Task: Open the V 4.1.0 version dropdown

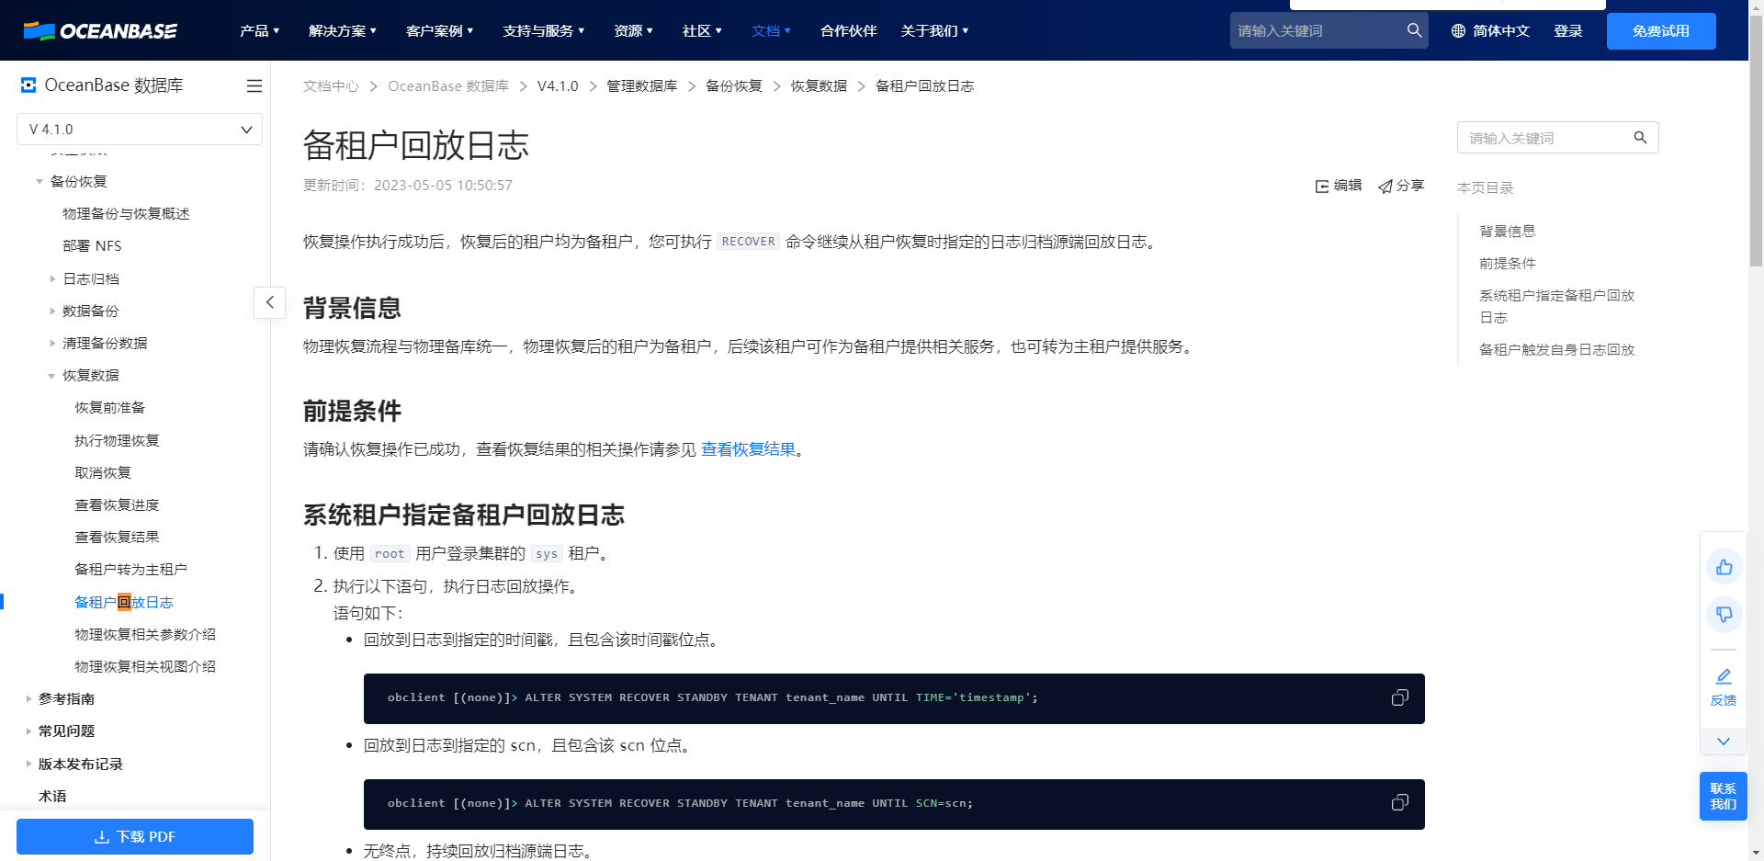Action: (x=140, y=130)
